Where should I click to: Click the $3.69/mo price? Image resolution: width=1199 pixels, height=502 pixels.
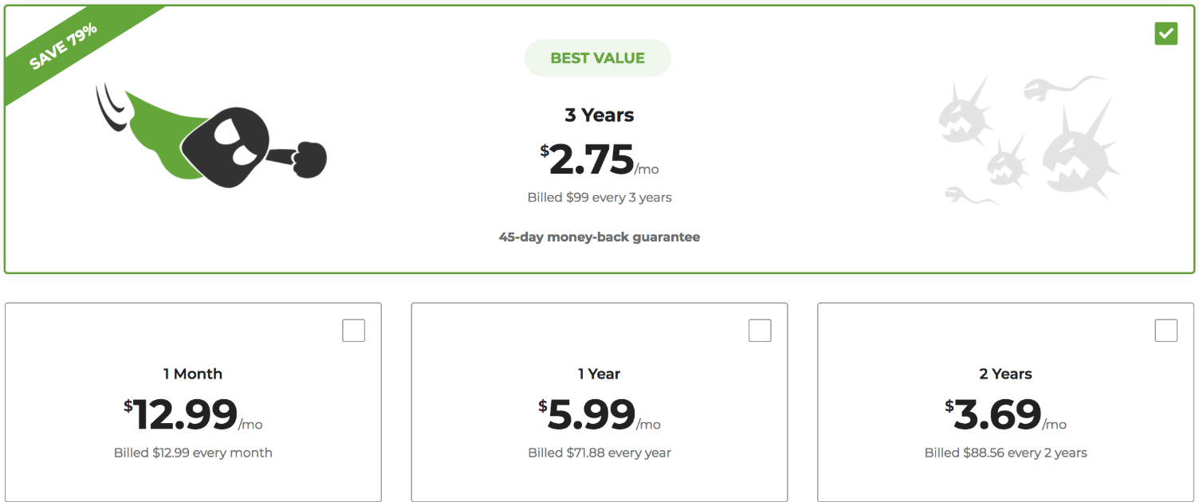pyautogui.click(x=1006, y=414)
